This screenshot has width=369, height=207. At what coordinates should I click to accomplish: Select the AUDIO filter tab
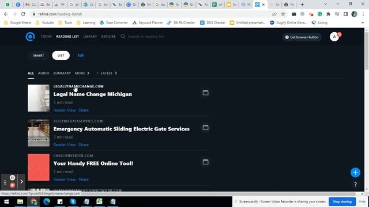pos(44,73)
